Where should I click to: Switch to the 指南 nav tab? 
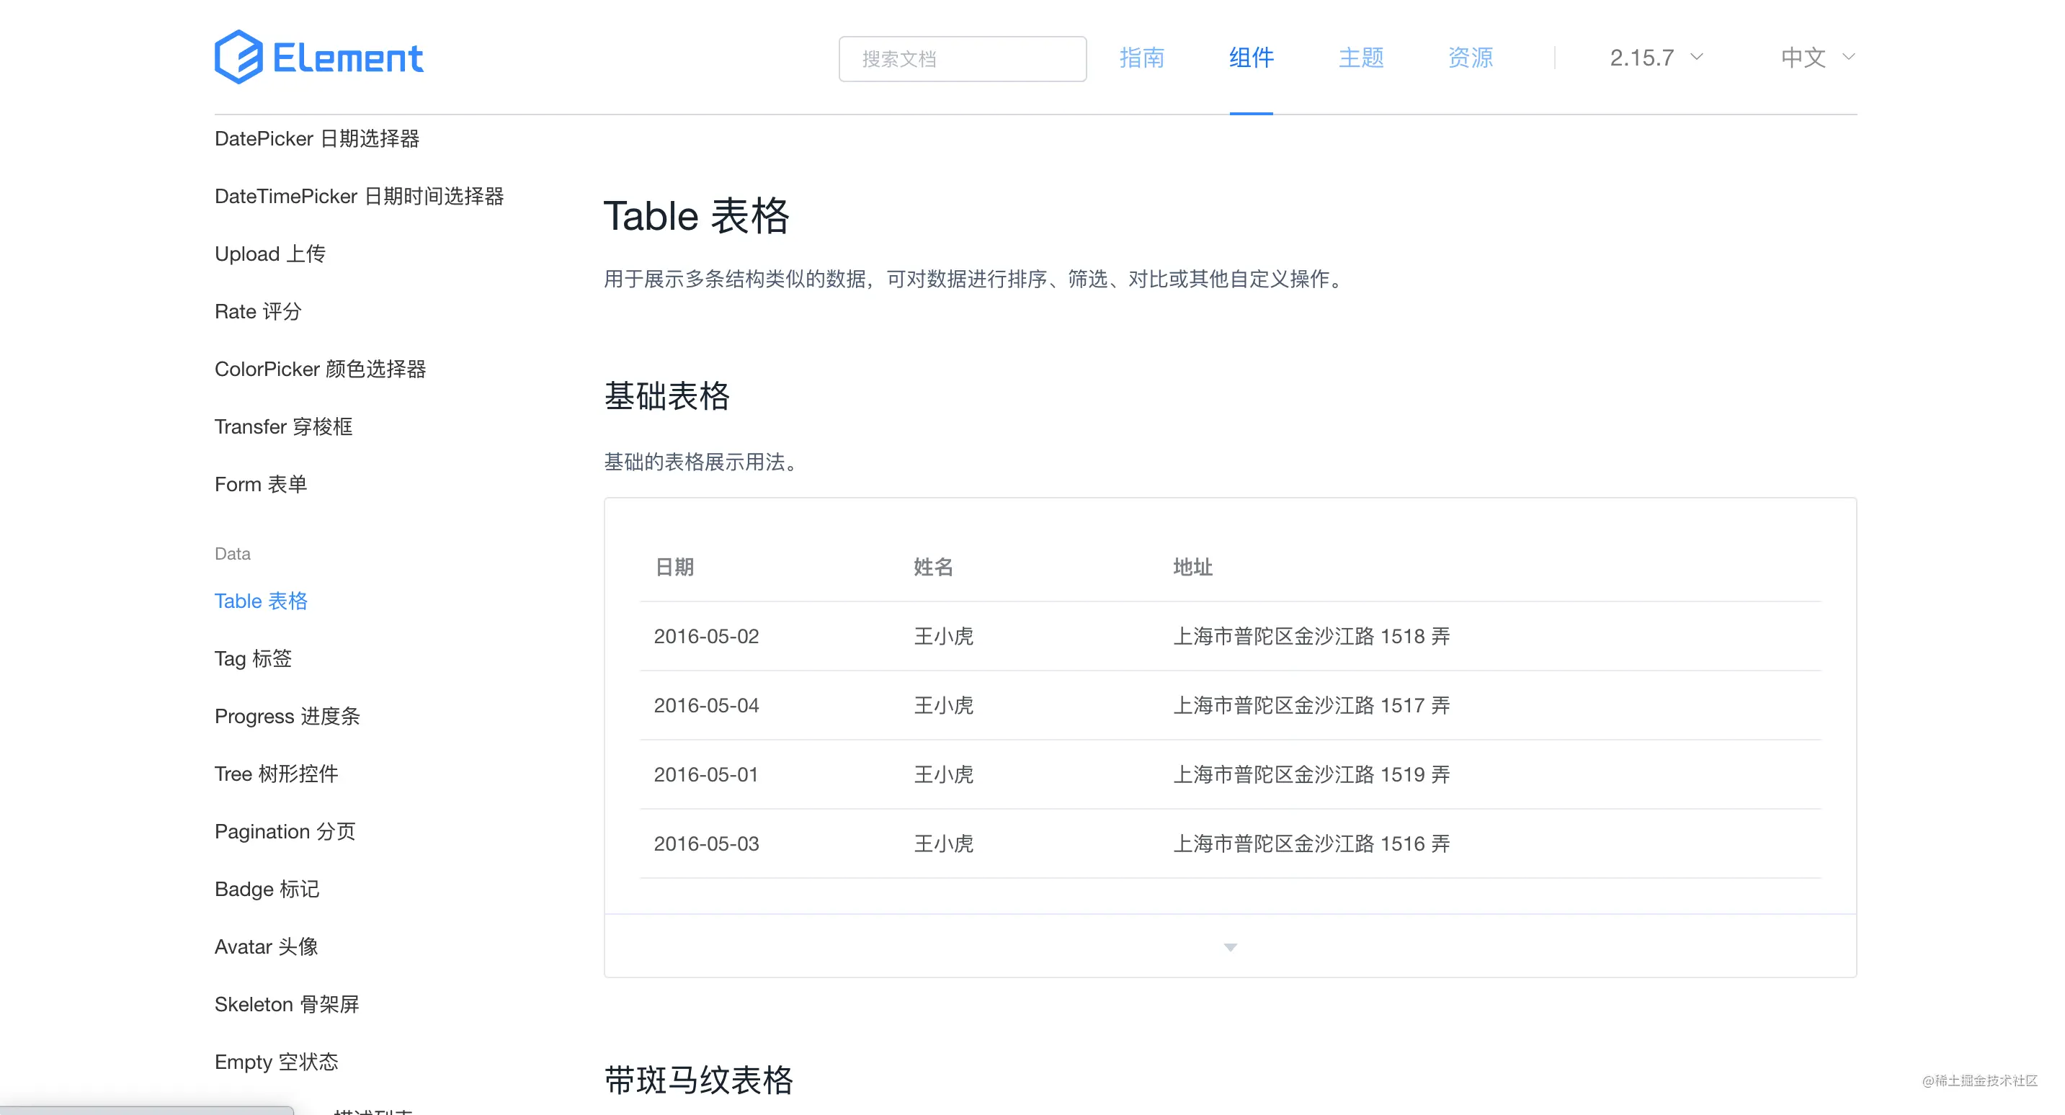[1141, 58]
